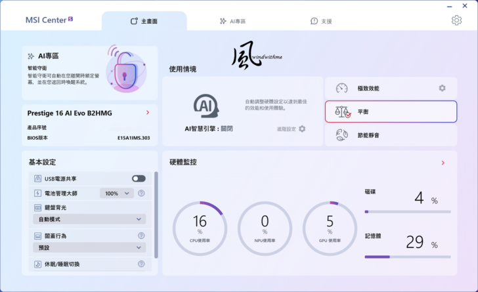Click the leaf eco icon for 節能靜音
The width and height of the screenshot is (478, 292).
coord(341,135)
